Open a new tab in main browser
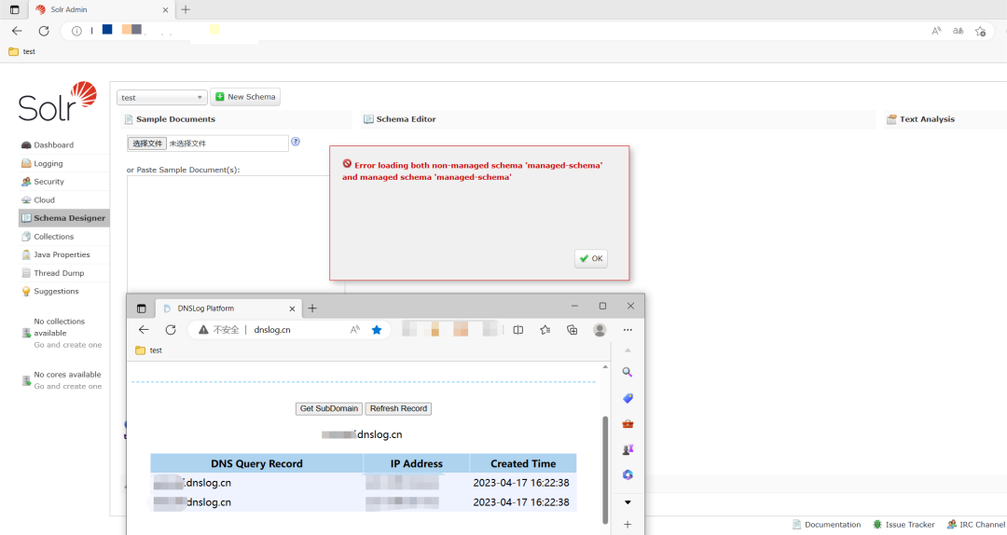 pos(186,9)
